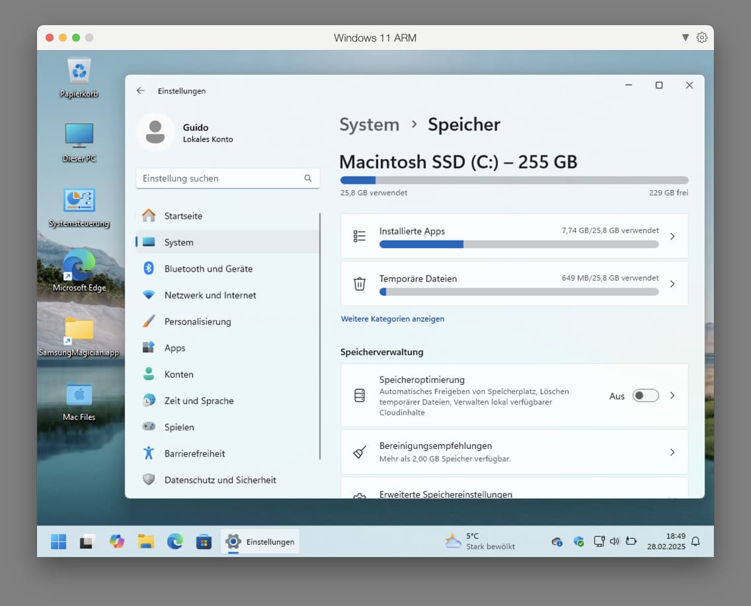Screen dimensions: 751x606
Task: Open Windows Security tray icon
Action: (578, 541)
